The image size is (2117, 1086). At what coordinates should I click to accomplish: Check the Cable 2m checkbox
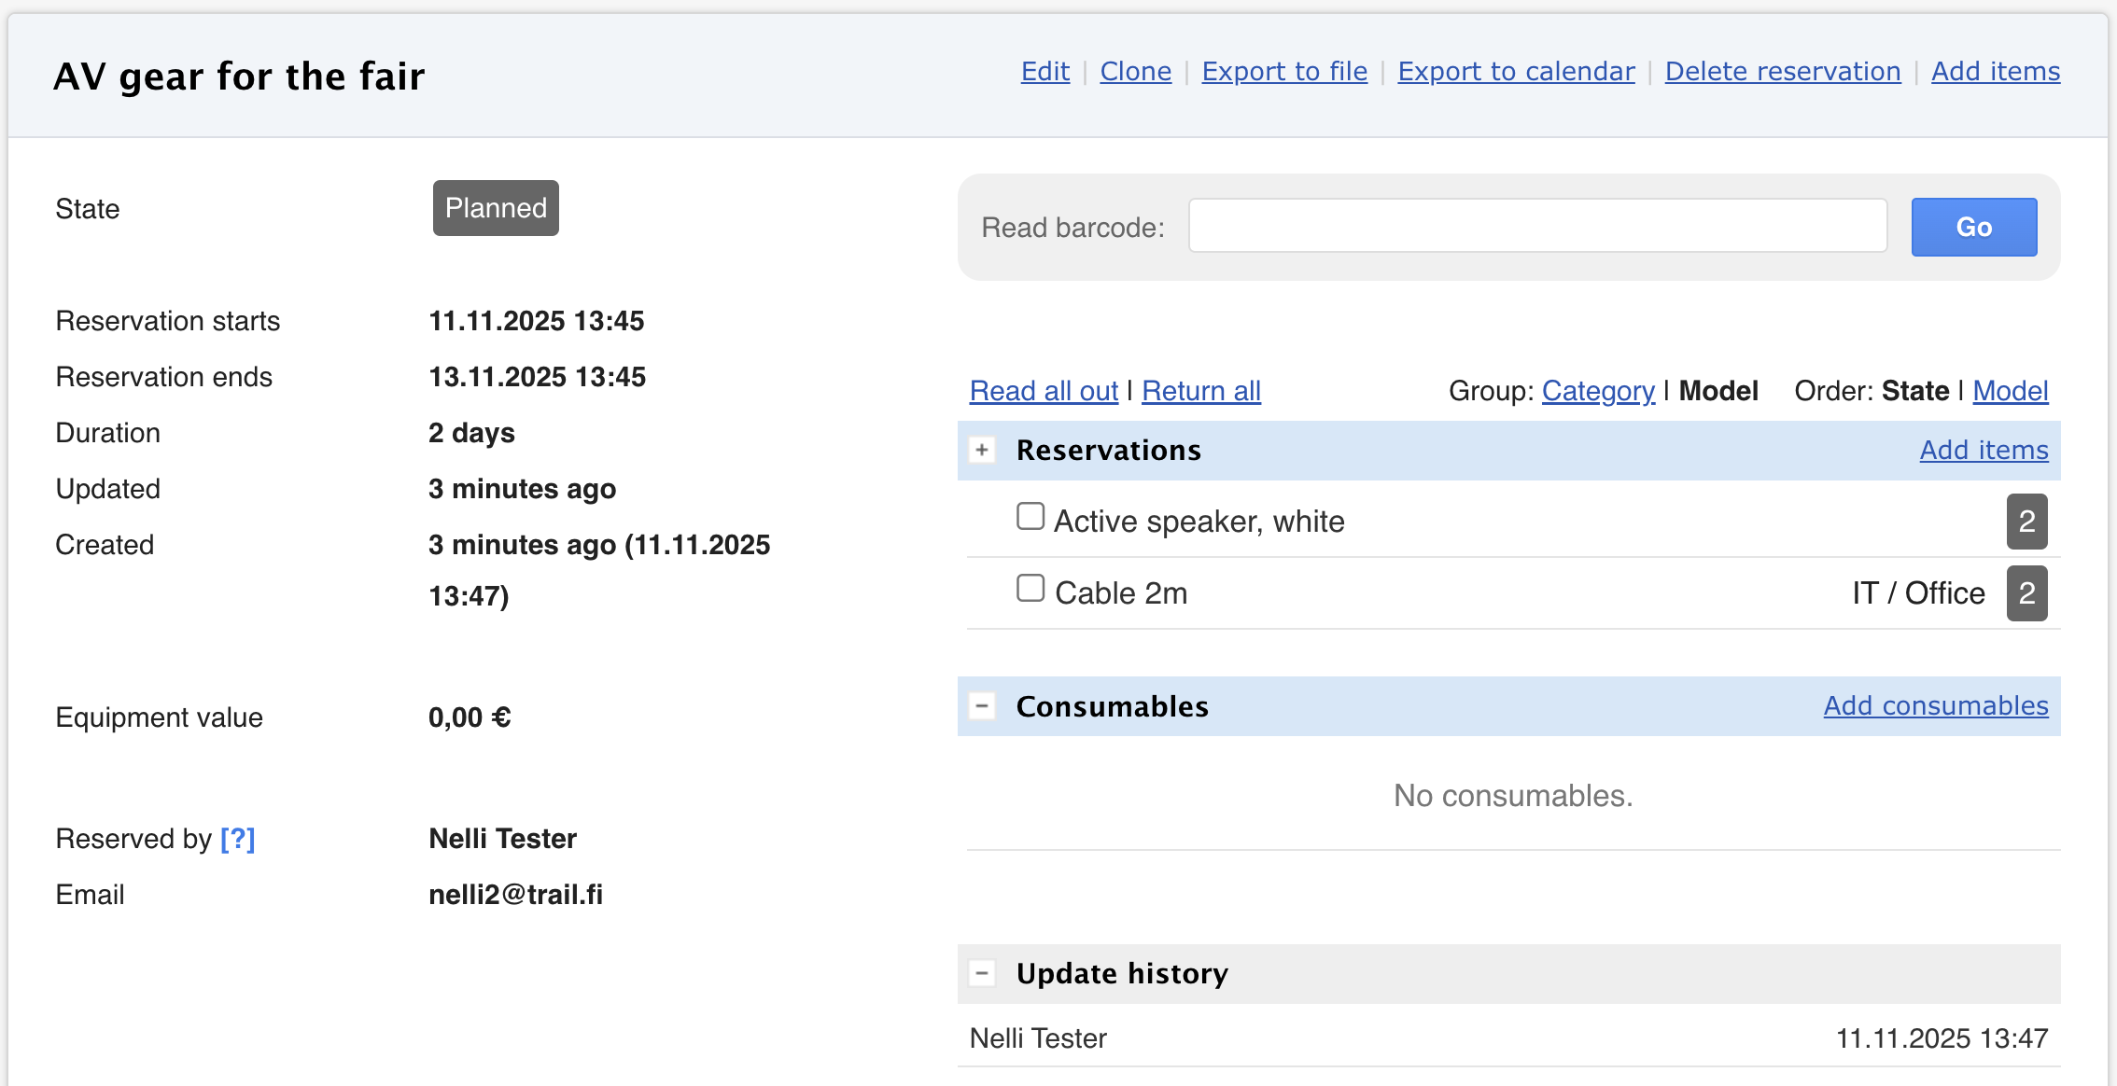pos(1030,589)
